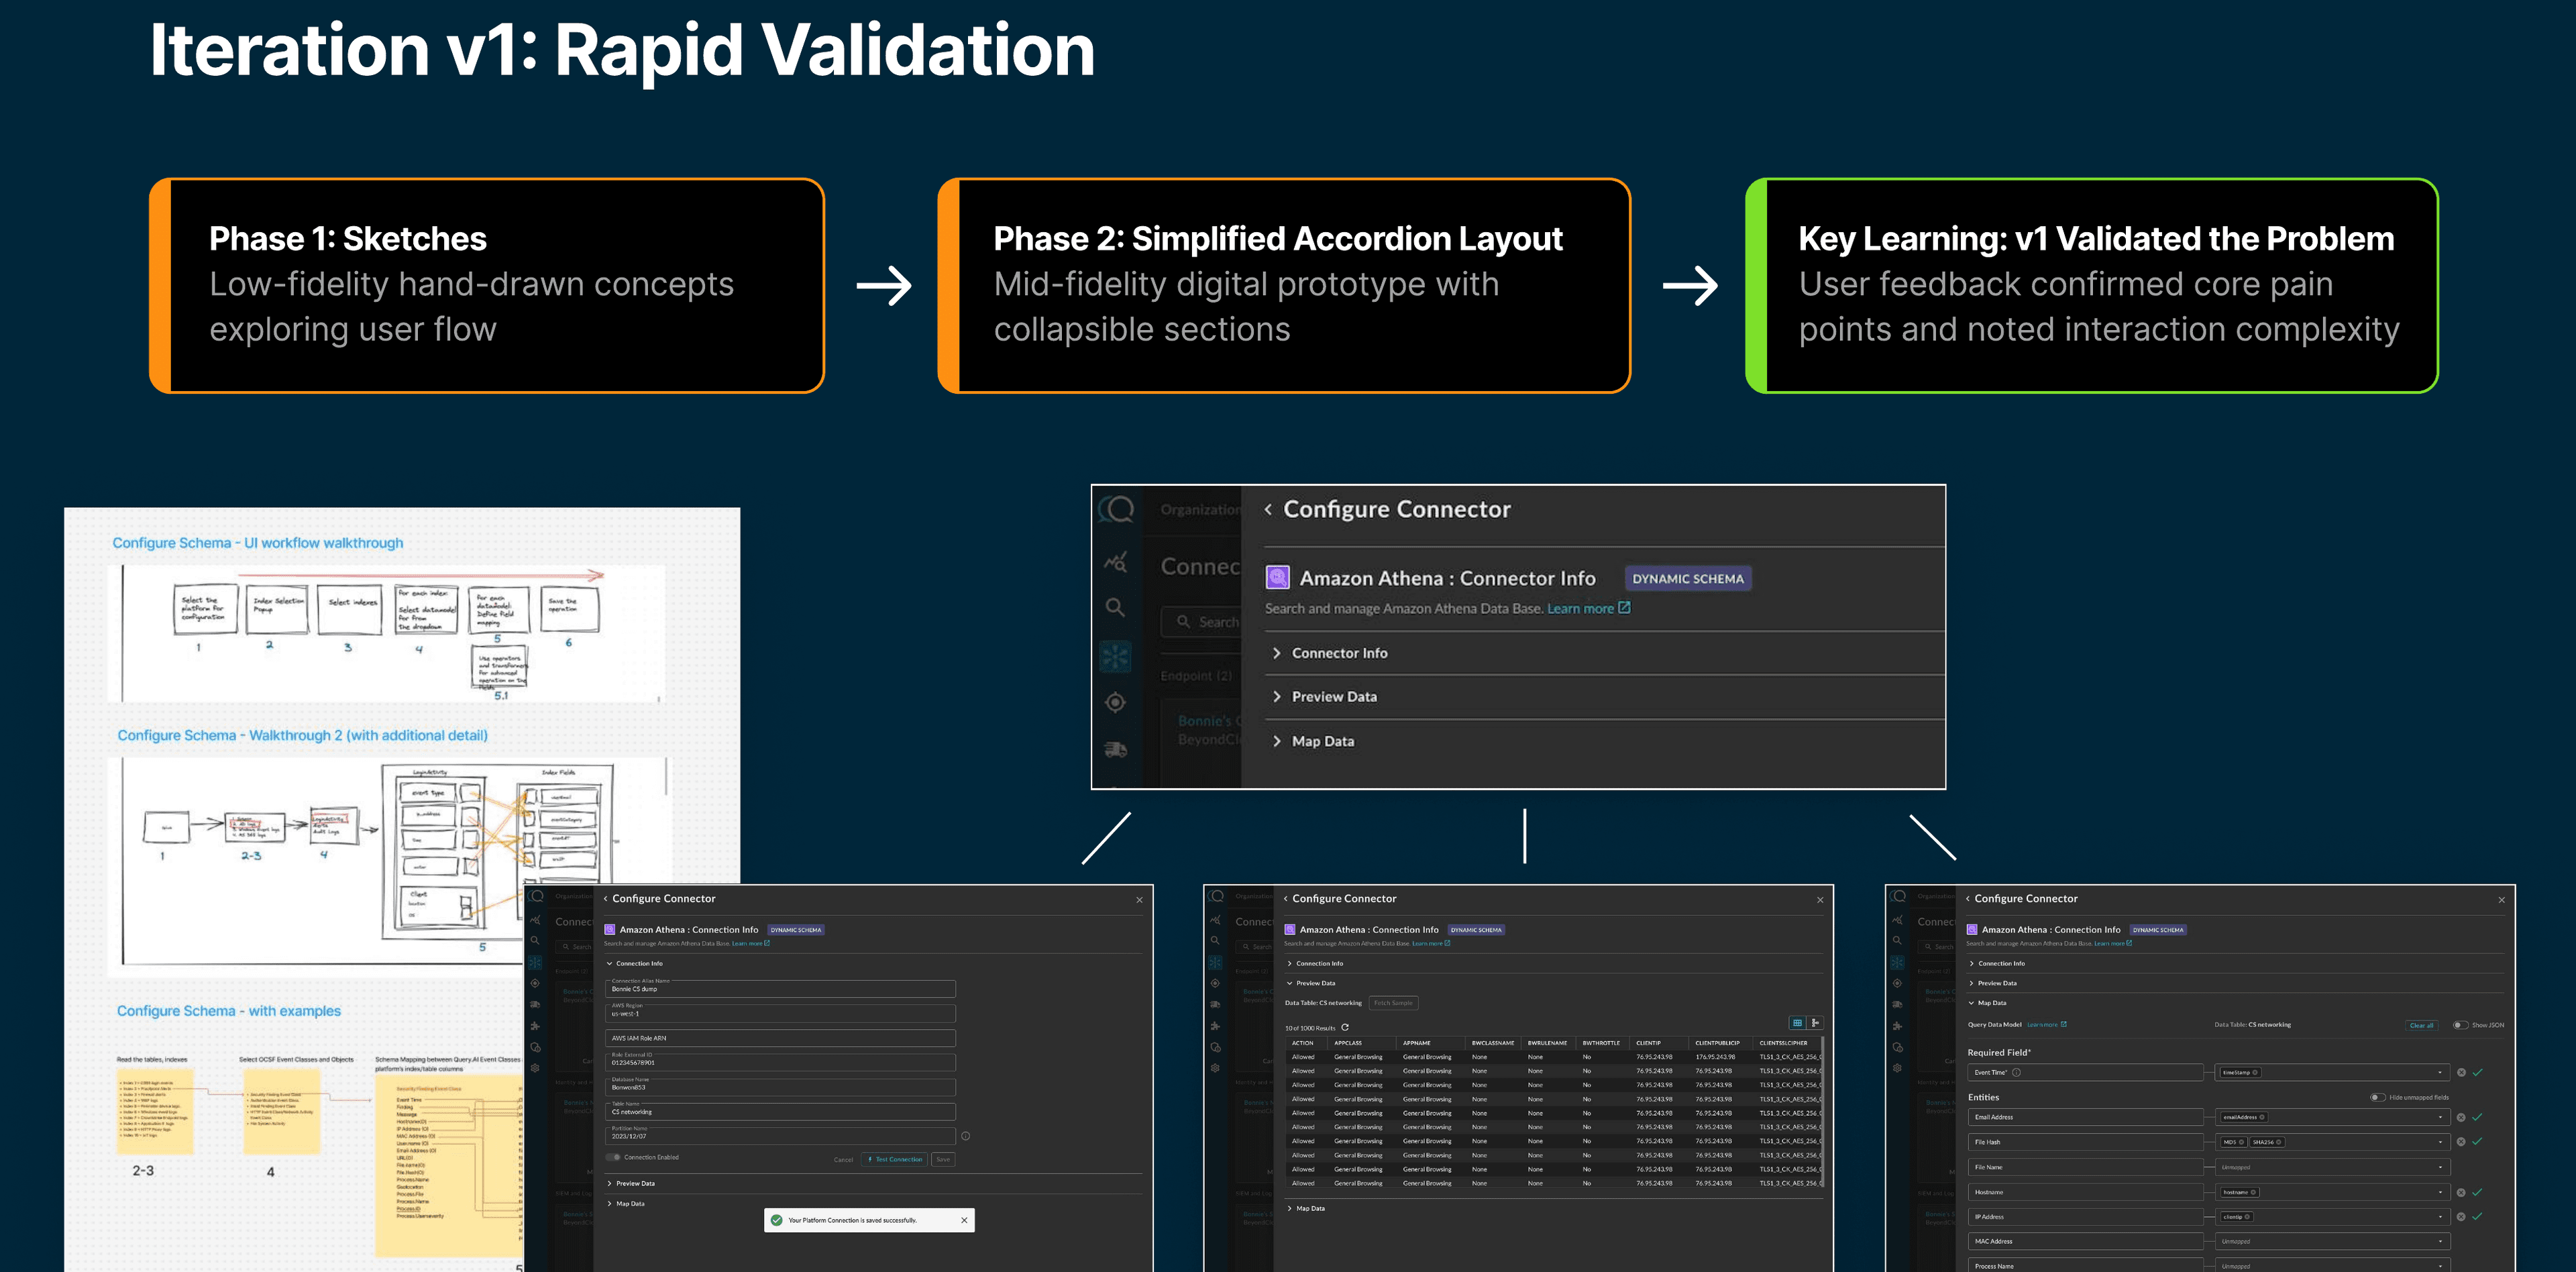Close the Map Data panel with its X button
Screen dimensions: 2576x1272
(x=2502, y=900)
